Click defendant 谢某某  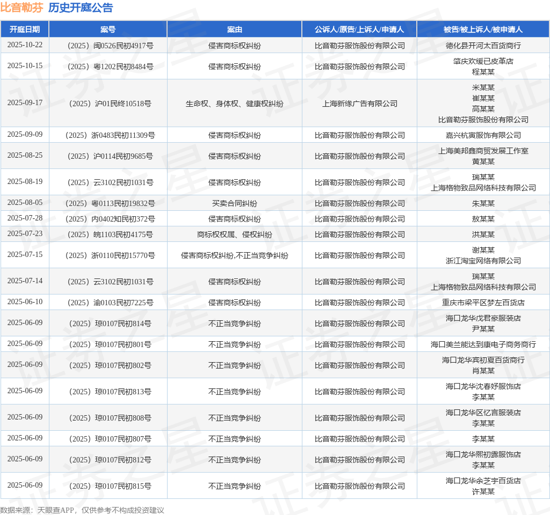point(483,250)
